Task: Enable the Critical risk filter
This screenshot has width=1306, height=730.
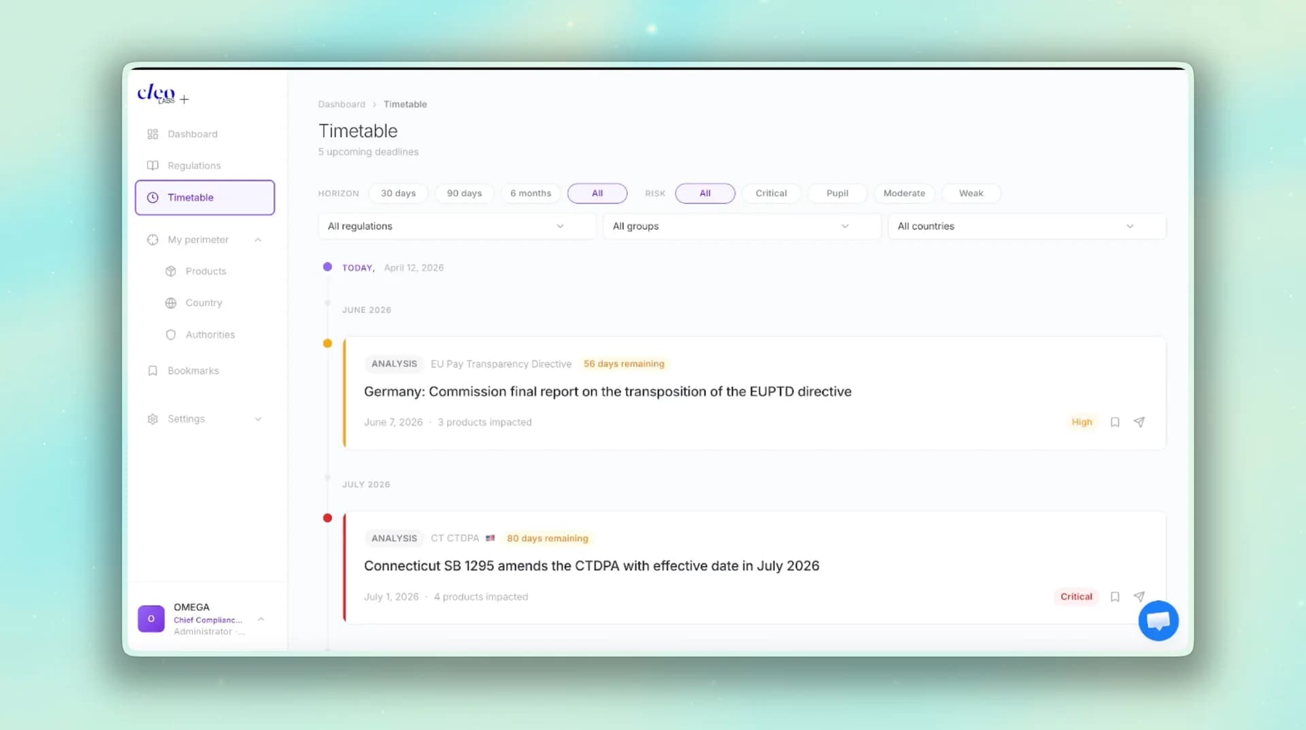Action: point(771,193)
